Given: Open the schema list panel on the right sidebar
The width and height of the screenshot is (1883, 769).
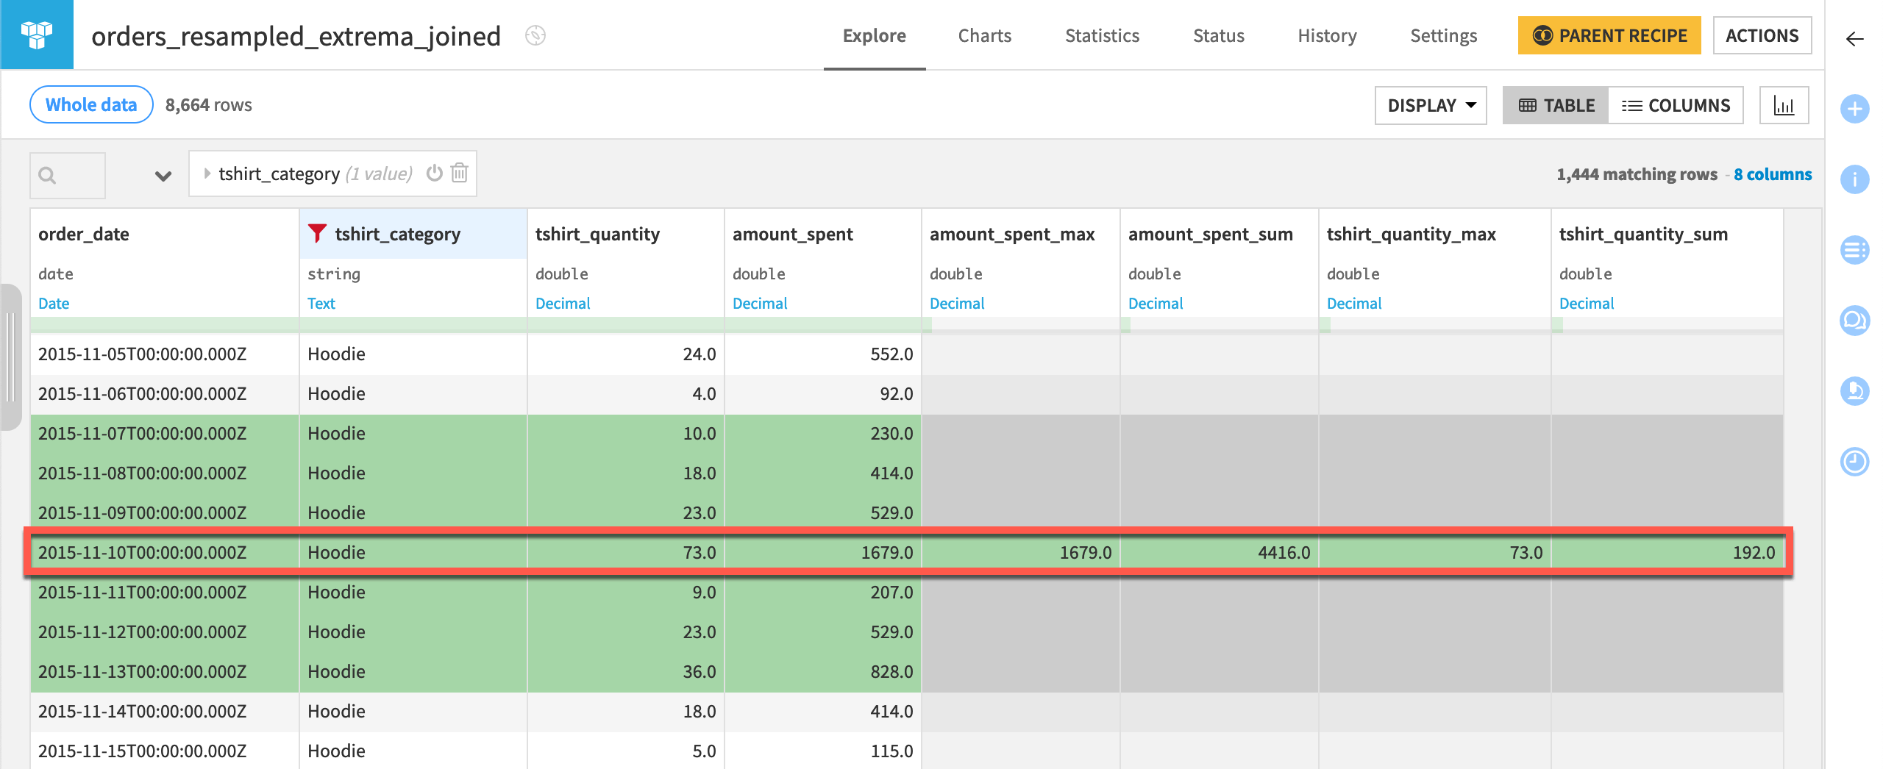Looking at the screenshot, I should [x=1855, y=249].
